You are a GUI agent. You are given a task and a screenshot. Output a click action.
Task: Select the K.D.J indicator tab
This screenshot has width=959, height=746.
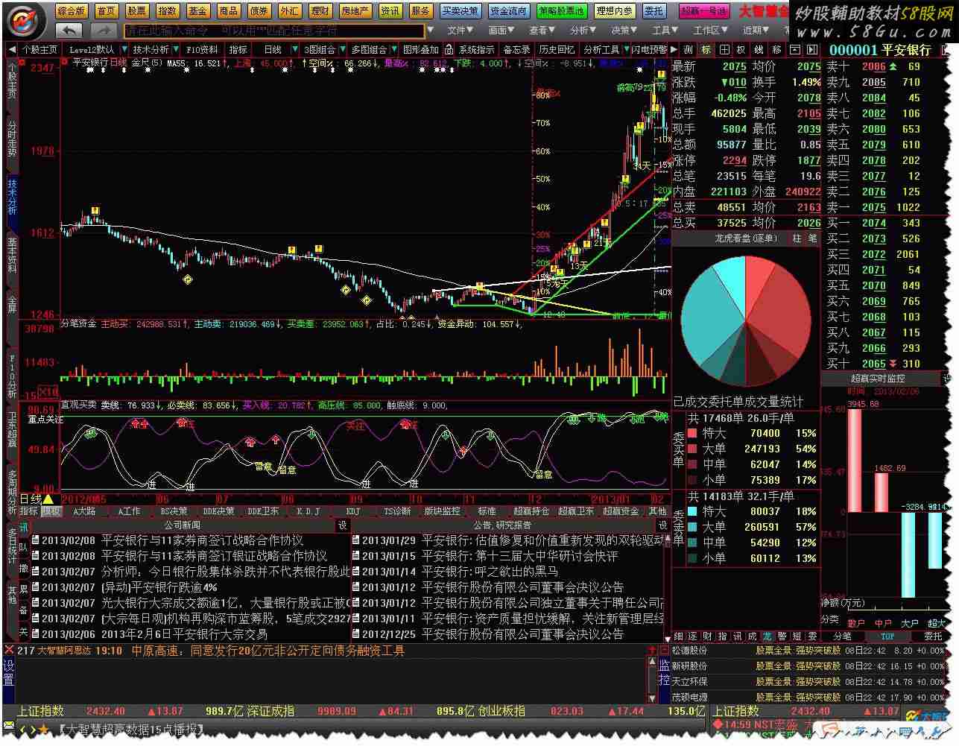pyautogui.click(x=308, y=511)
